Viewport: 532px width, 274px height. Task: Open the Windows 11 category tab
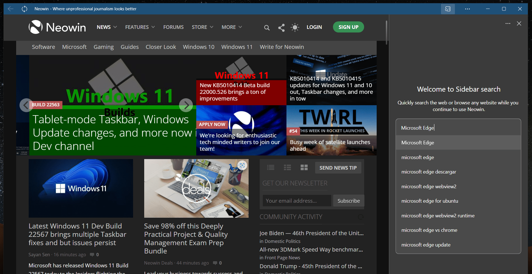(237, 47)
